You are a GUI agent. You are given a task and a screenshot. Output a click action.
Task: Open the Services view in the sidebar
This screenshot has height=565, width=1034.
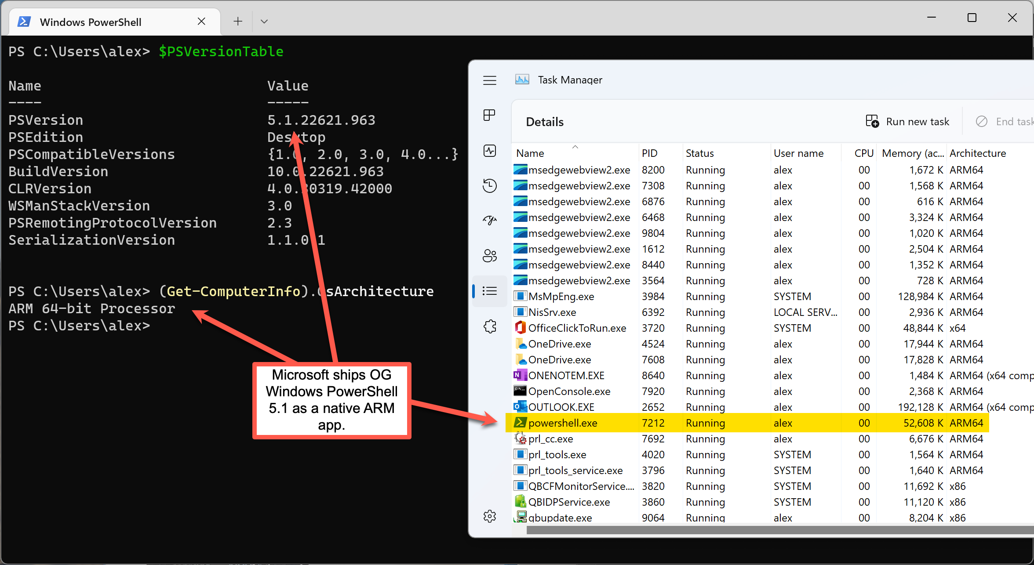[490, 326]
